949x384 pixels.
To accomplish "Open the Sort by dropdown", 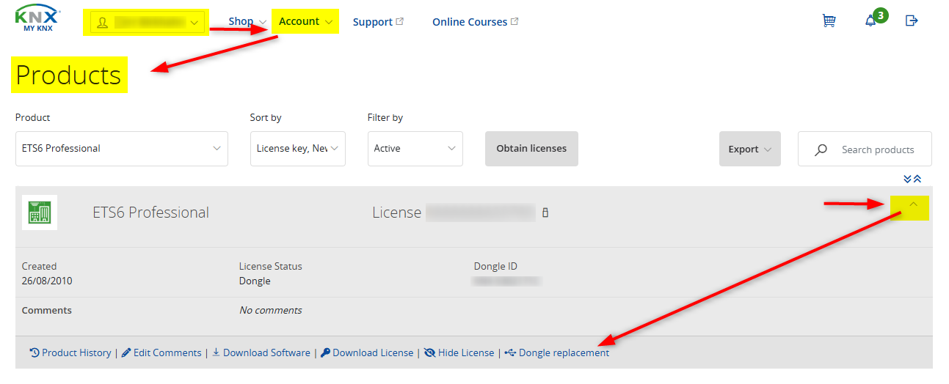I will (x=298, y=149).
